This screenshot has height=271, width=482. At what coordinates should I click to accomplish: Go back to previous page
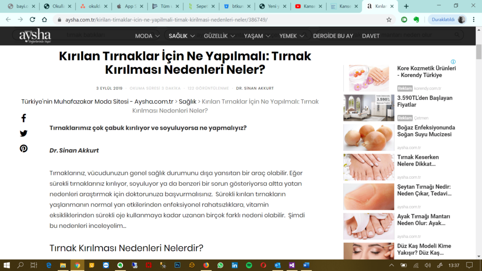click(8, 19)
